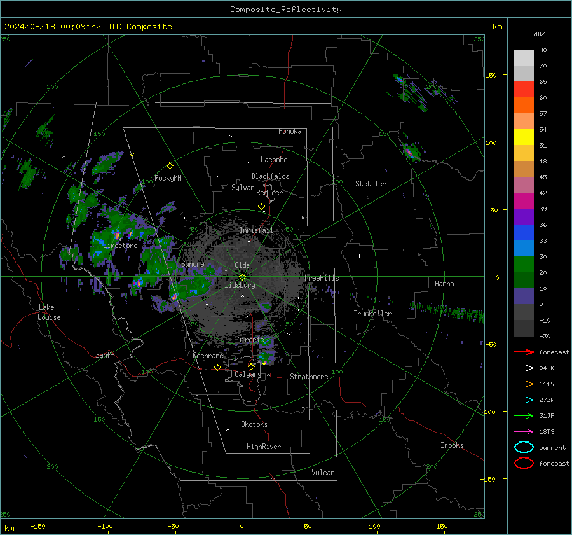This screenshot has width=572, height=535.
Task: Click the '2024/08/18 00:09:52 UTC Composite' timestamp
Action: [88, 27]
